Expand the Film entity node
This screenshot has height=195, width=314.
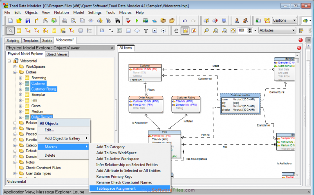tap(20, 100)
